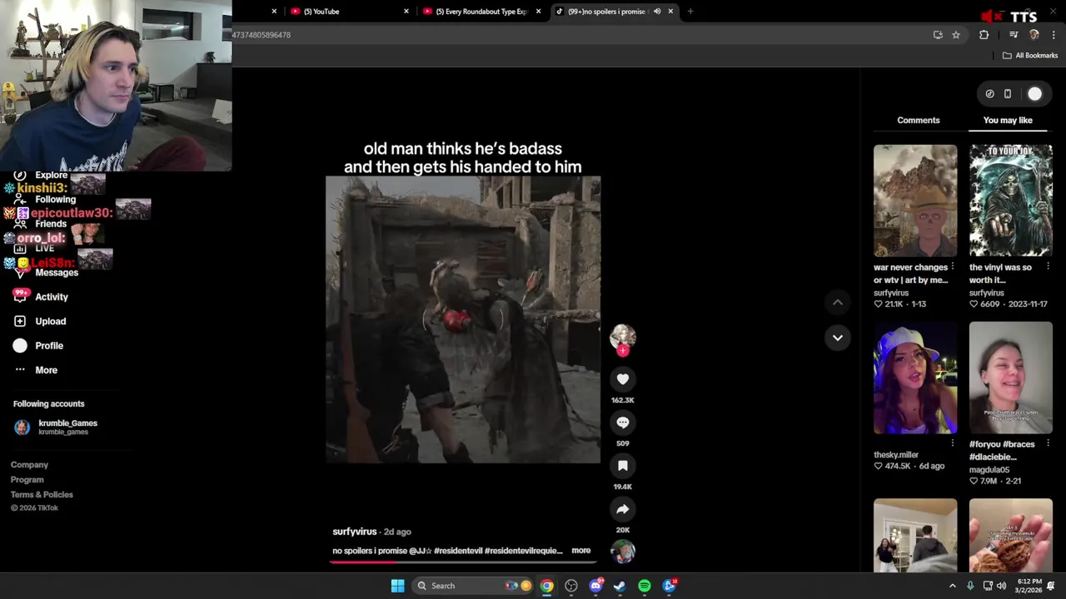This screenshot has width=1066, height=599.
Task: Close the '(99+) no spoilers i promise' tab
Action: coord(670,12)
